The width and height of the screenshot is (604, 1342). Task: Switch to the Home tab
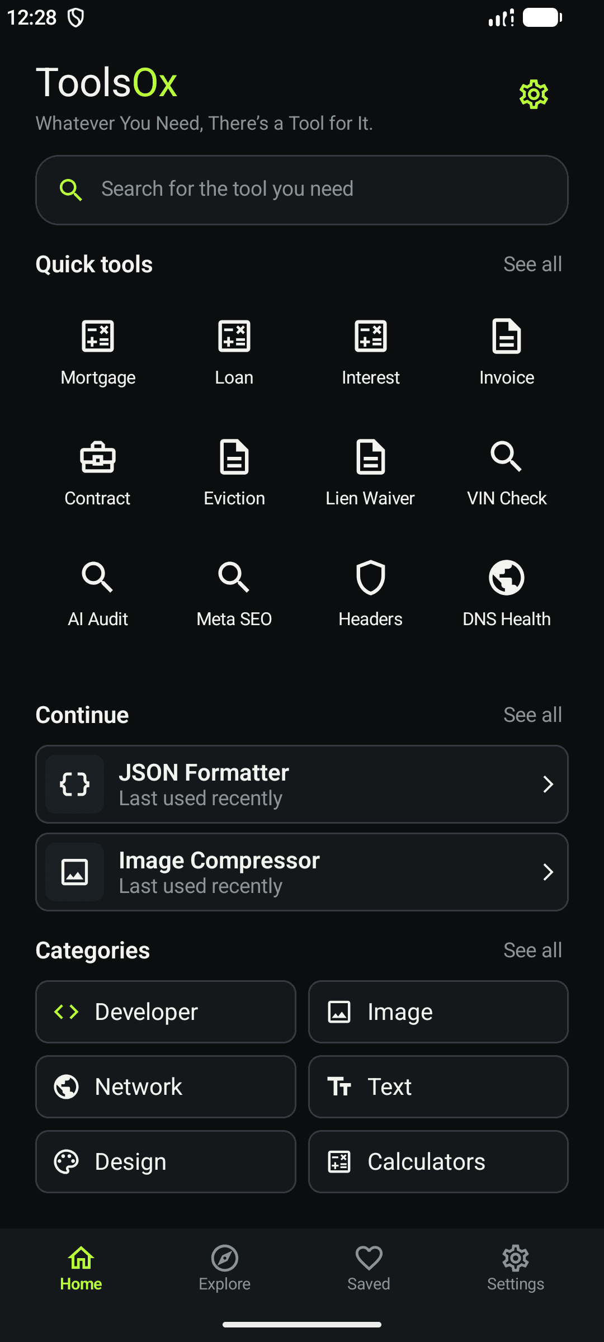pyautogui.click(x=81, y=1268)
